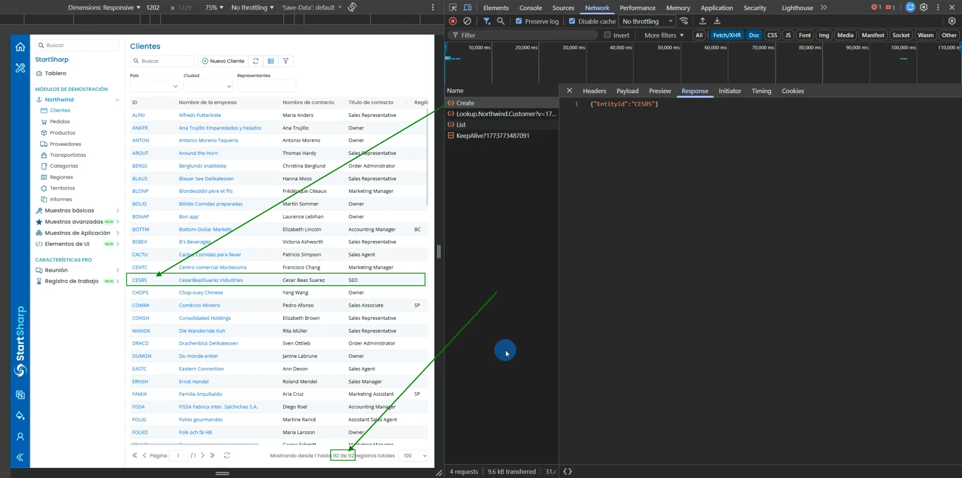
Task: Clear the network requests log
Action: click(467, 21)
